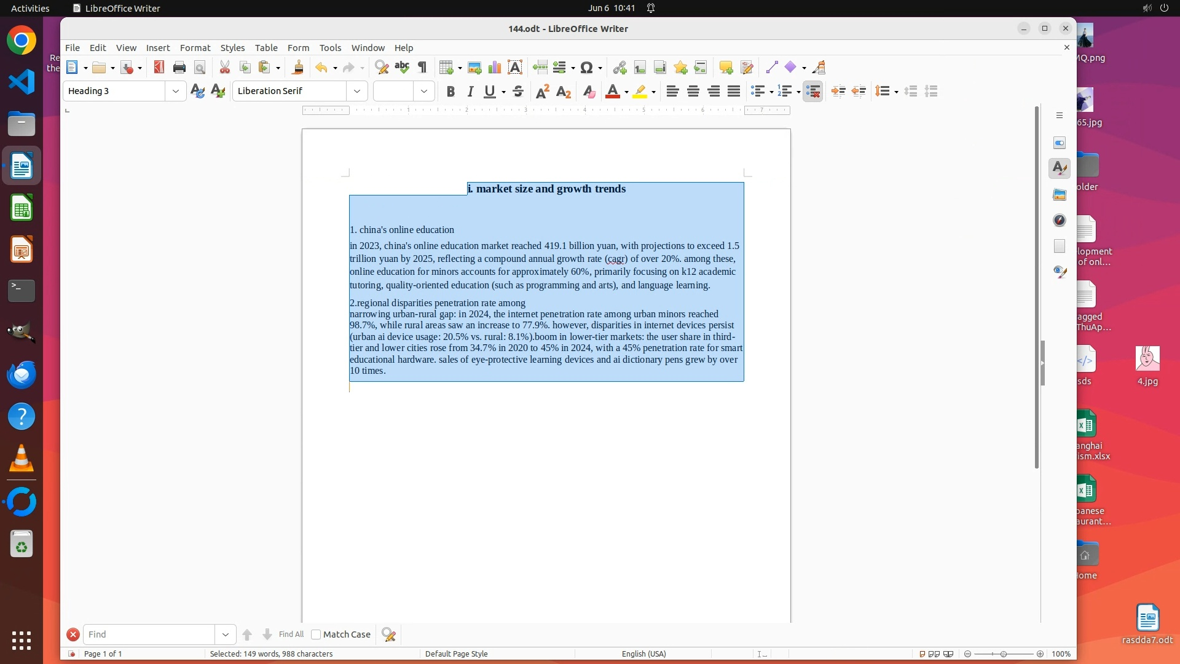Image resolution: width=1180 pixels, height=664 pixels.
Task: Click the Export as PDF icon
Action: point(159,68)
